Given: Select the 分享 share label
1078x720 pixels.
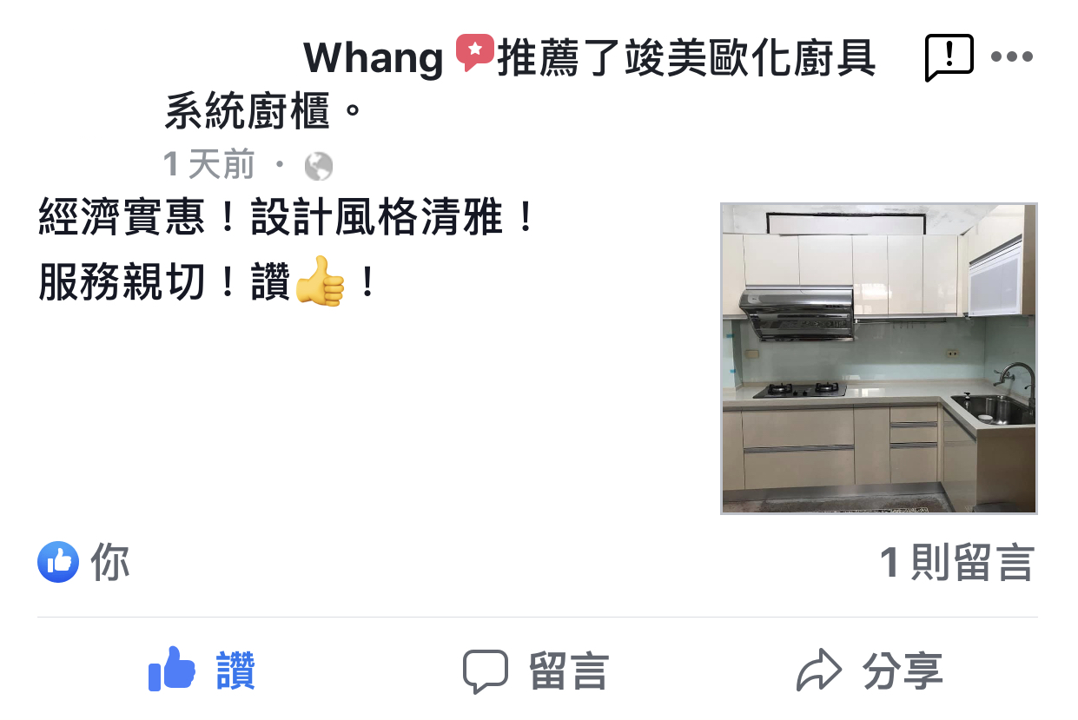Looking at the screenshot, I should coord(903,671).
